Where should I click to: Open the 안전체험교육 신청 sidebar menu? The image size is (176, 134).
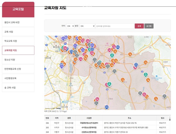18,69
